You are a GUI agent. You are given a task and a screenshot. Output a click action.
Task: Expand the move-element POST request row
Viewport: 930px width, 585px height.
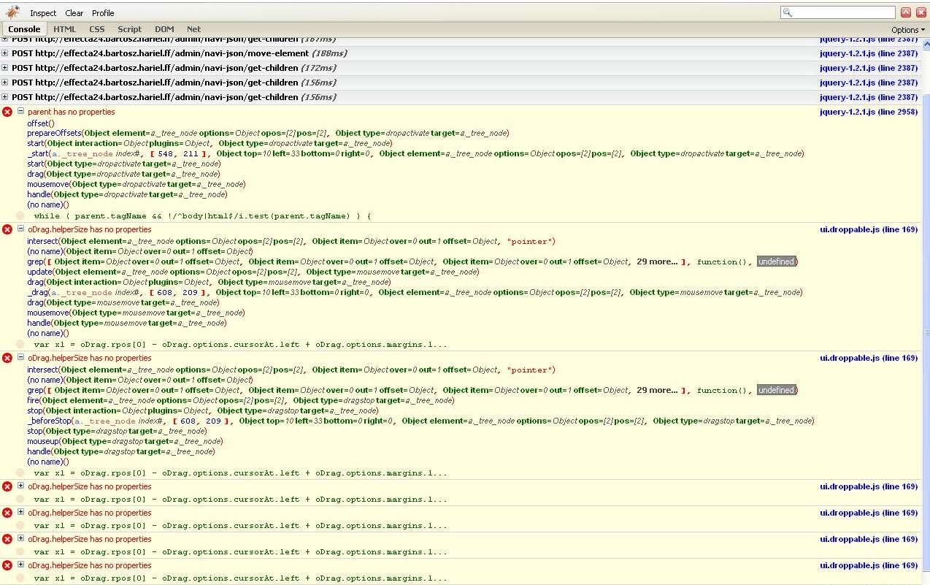pyautogui.click(x=5, y=53)
